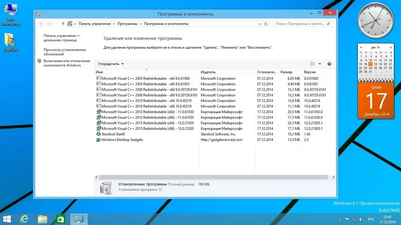The width and height of the screenshot is (401, 225).
Task: Click the Stardock Start8 icon
Action: click(98, 134)
